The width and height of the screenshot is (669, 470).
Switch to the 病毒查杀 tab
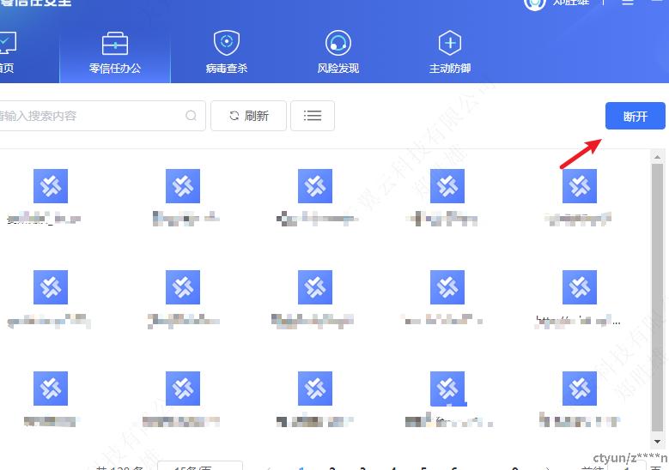click(227, 53)
